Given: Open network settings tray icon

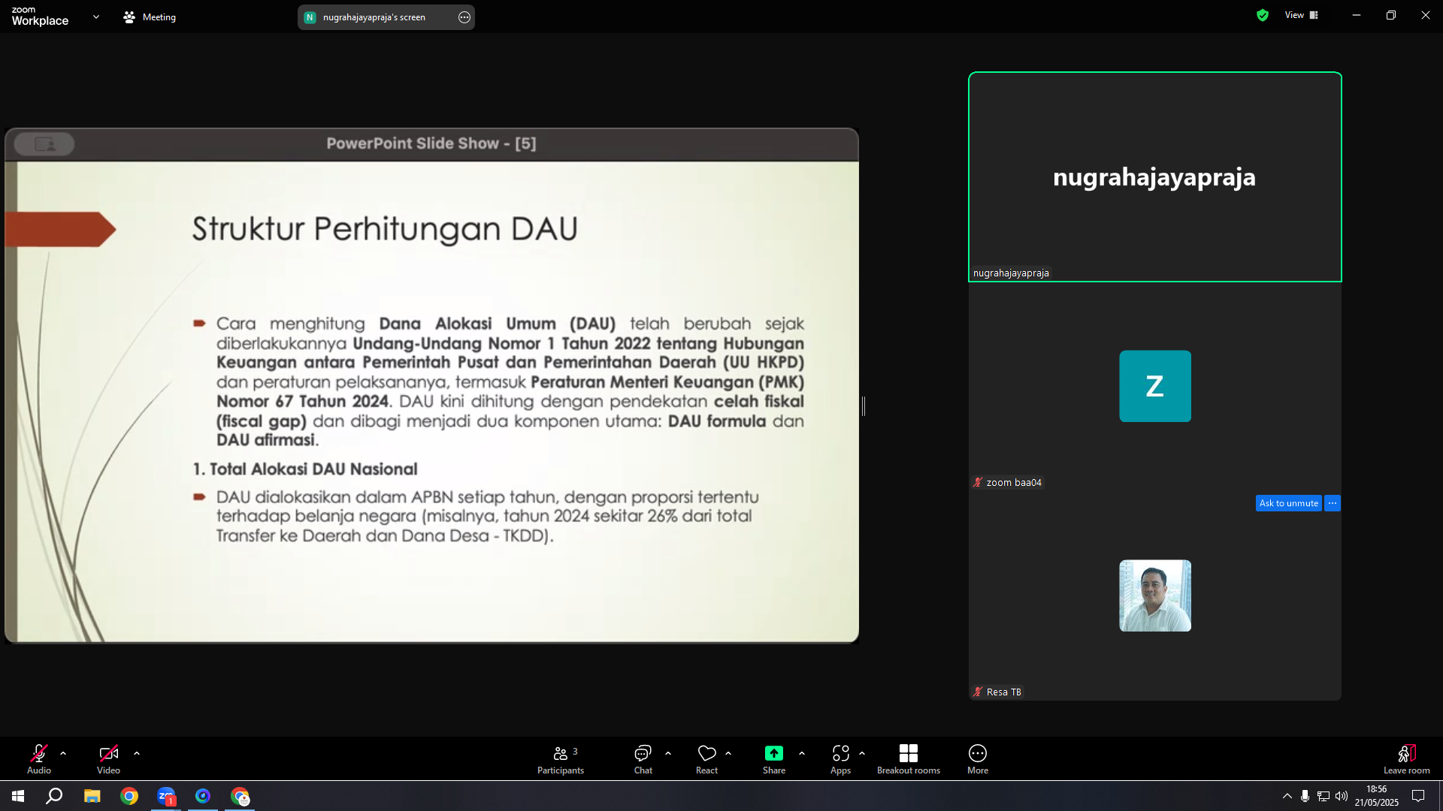Looking at the screenshot, I should tap(1324, 796).
